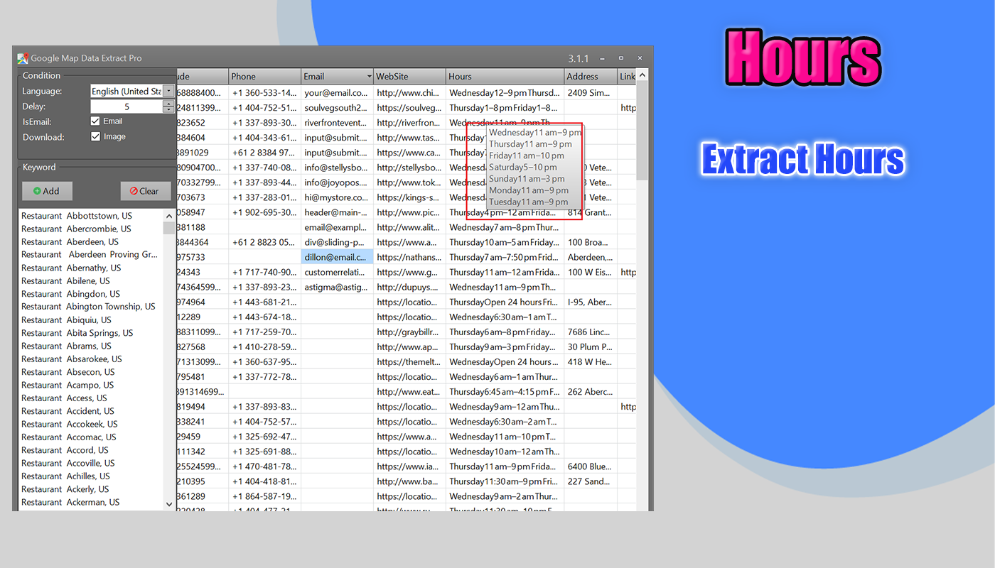Click the ThursdayOpen 24 hours cell
The width and height of the screenshot is (995, 568).
(x=505, y=302)
